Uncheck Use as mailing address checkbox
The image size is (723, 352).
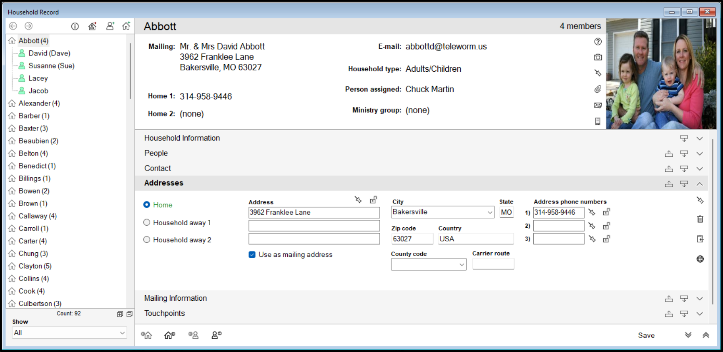[x=252, y=255]
